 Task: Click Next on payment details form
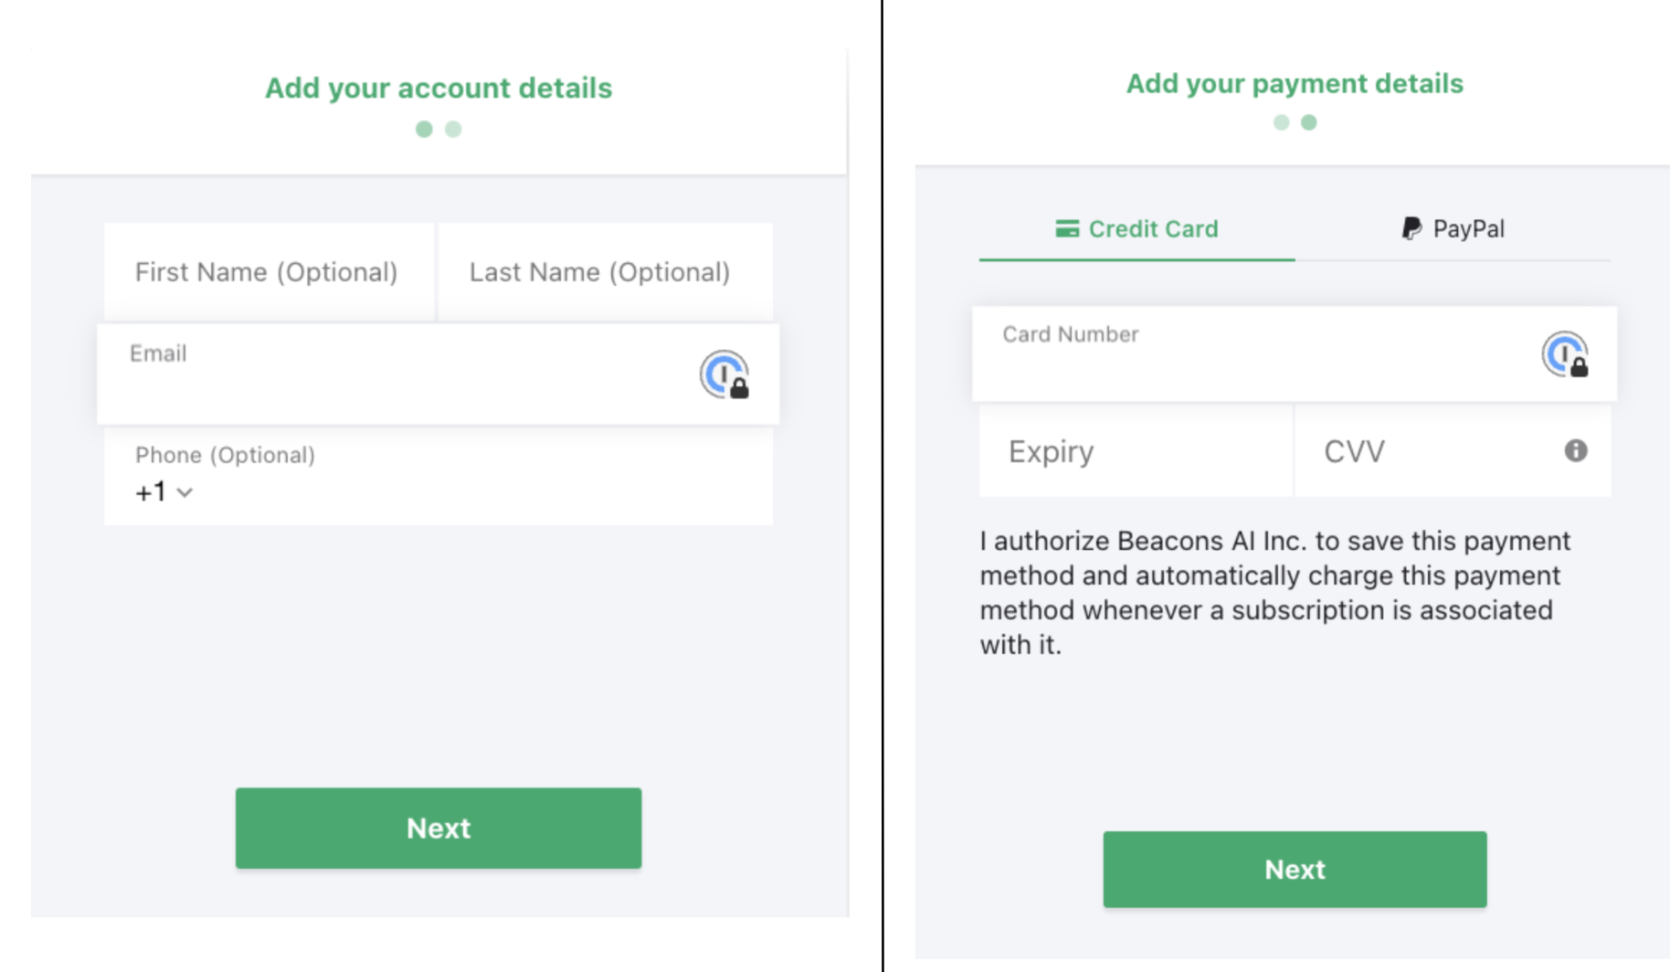tap(1295, 869)
